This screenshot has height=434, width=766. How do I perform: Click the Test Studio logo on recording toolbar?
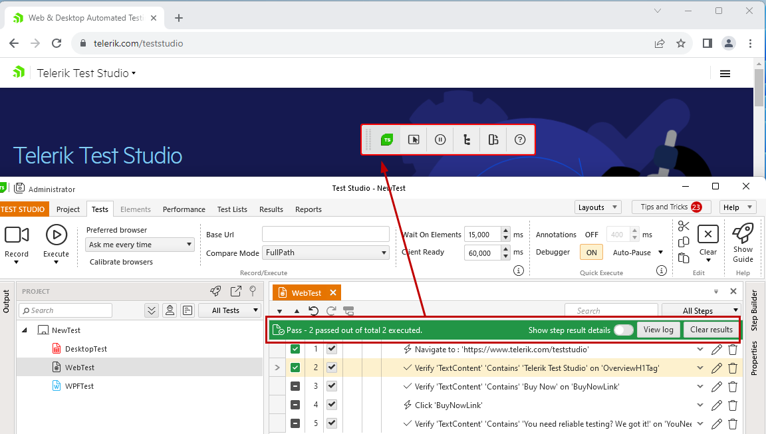click(x=387, y=140)
